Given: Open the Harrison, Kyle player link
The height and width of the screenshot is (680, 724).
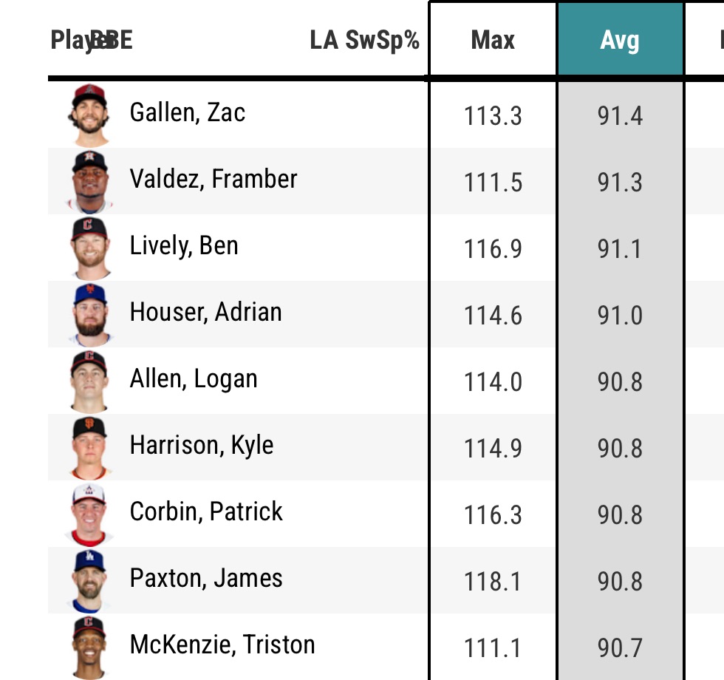Looking at the screenshot, I should 202,446.
